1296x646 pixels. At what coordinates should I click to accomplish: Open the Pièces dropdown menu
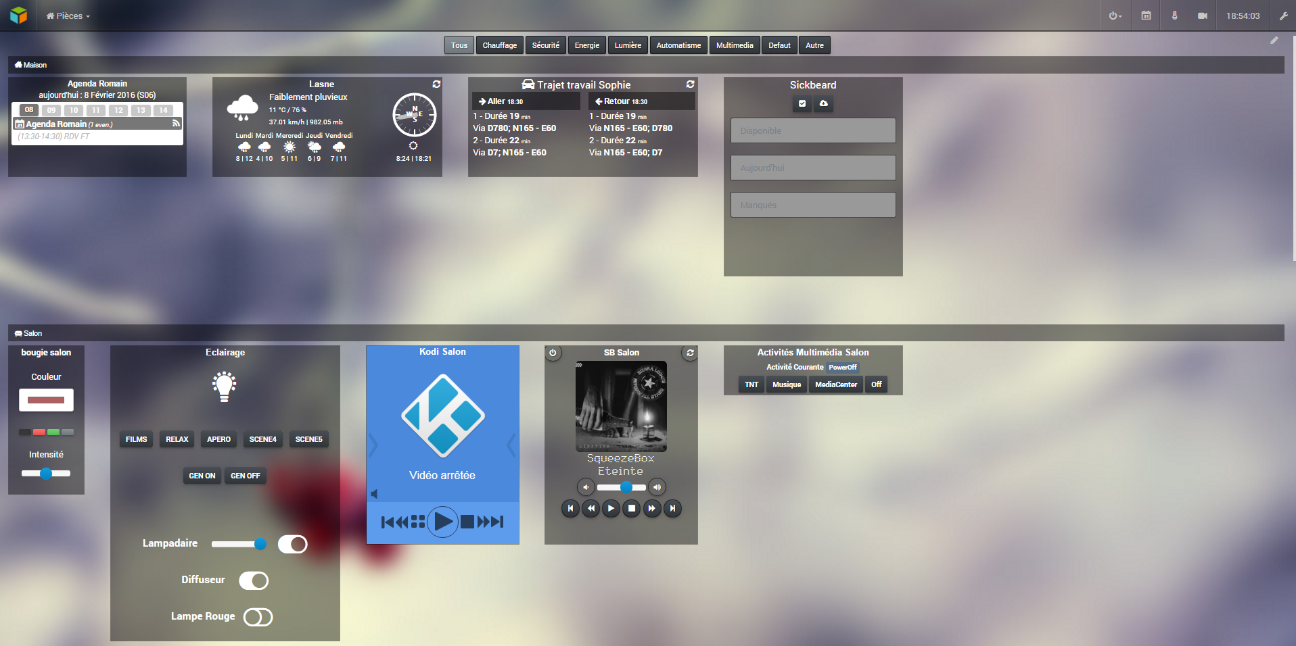coord(68,16)
